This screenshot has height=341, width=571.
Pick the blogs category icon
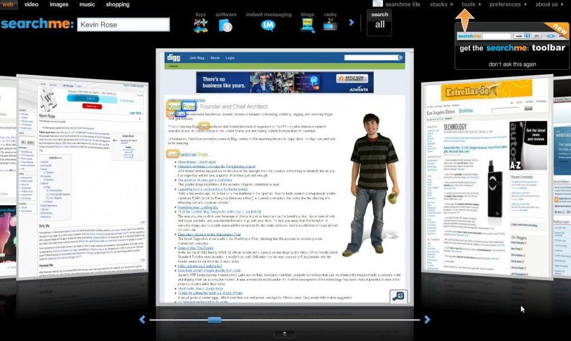307,26
